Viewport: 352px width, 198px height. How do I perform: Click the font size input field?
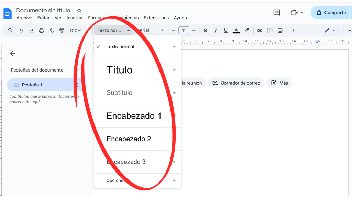tap(184, 30)
